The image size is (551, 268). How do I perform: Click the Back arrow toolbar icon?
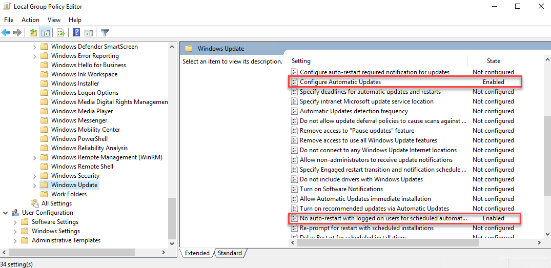tap(6, 33)
